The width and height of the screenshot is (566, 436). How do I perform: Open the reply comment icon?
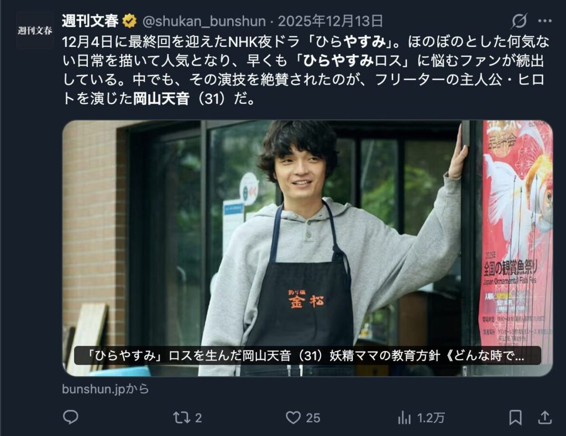pos(70,417)
